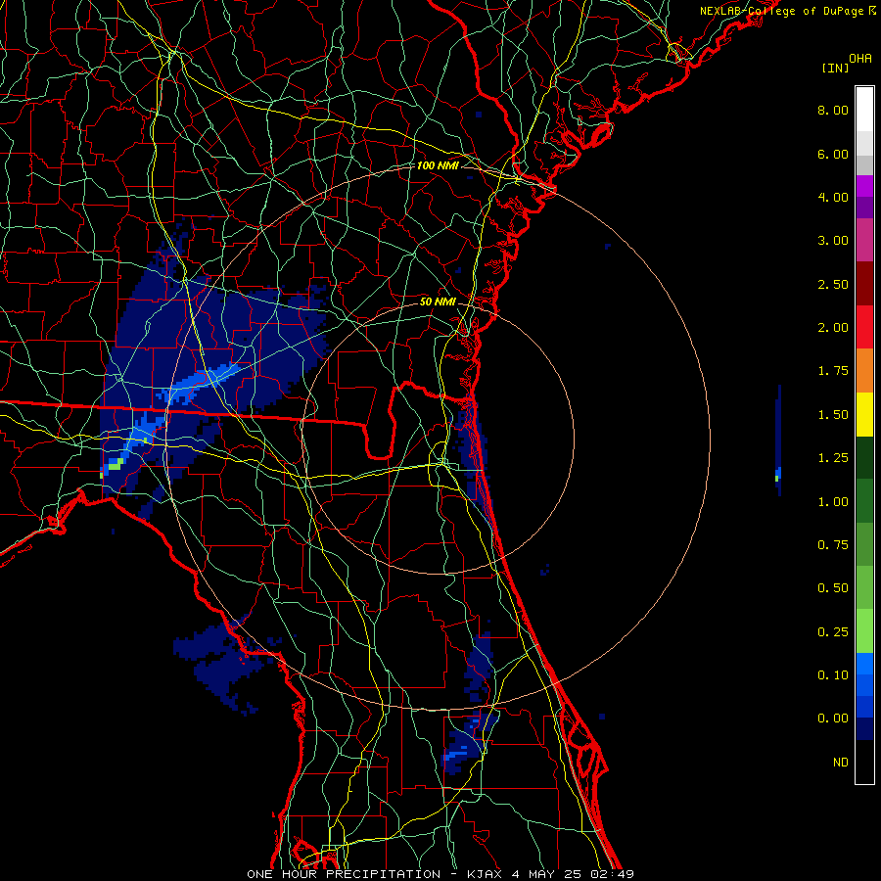Image resolution: width=881 pixels, height=881 pixels.
Task: Click the [IN] units label
Action: 835,68
